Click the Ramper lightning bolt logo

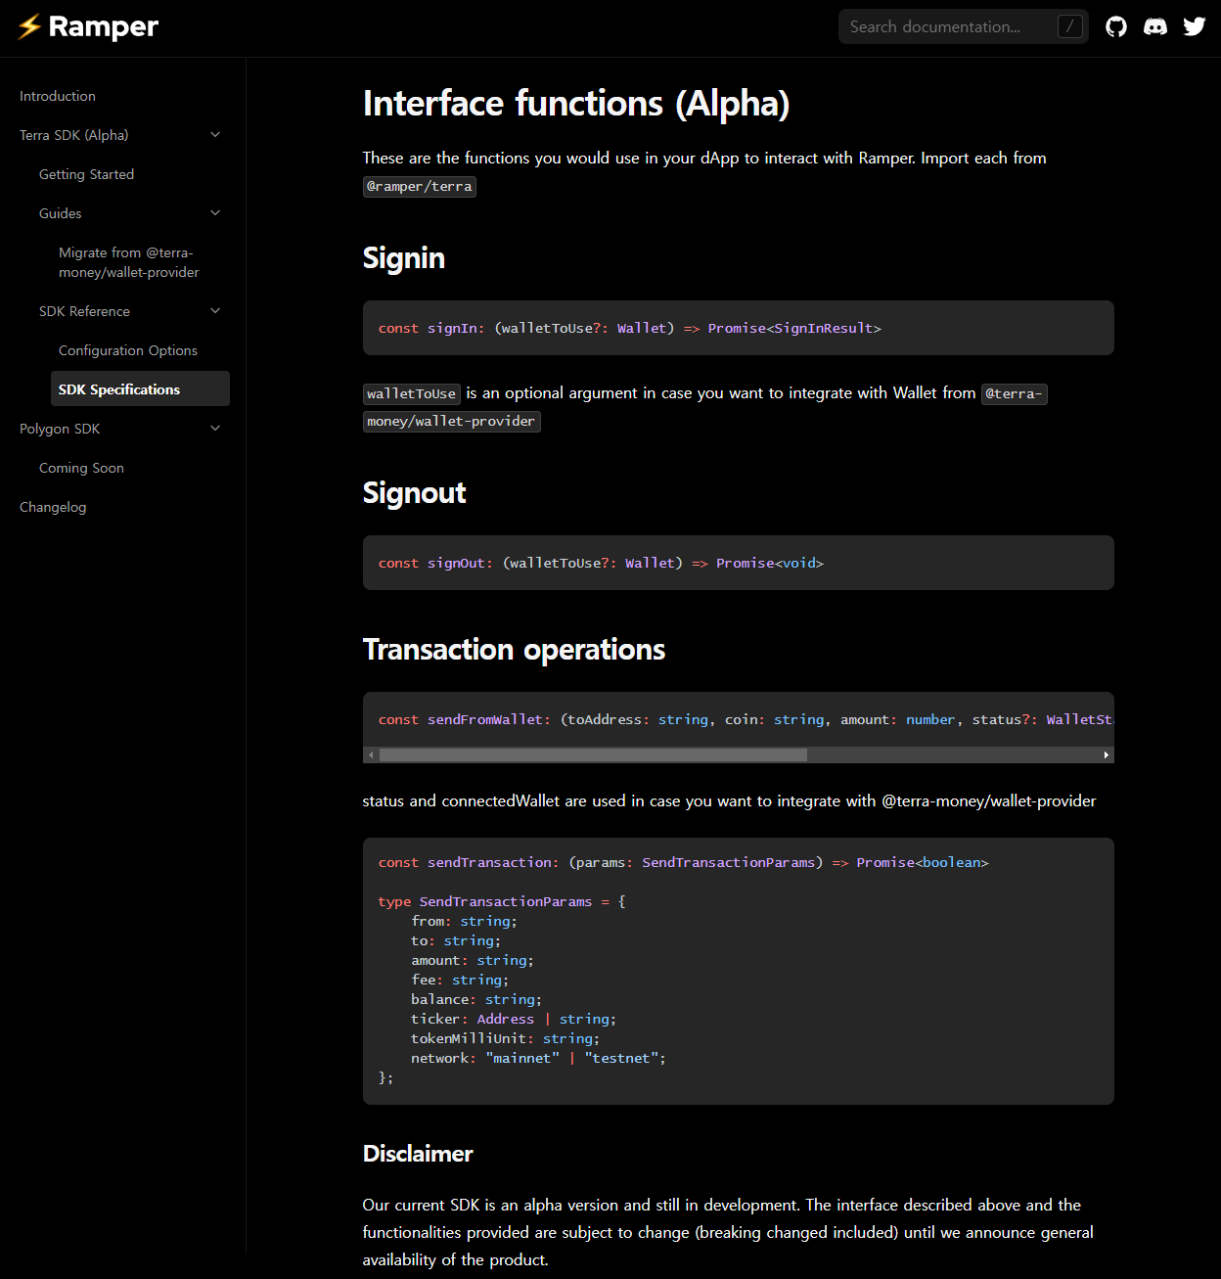(x=29, y=26)
